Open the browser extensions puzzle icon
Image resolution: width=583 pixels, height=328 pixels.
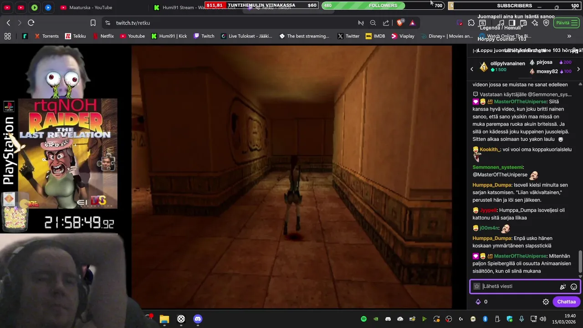click(x=471, y=23)
